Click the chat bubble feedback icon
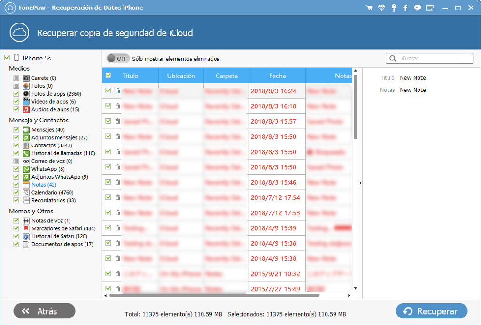Screen dimensions: 481x325 [417, 8]
